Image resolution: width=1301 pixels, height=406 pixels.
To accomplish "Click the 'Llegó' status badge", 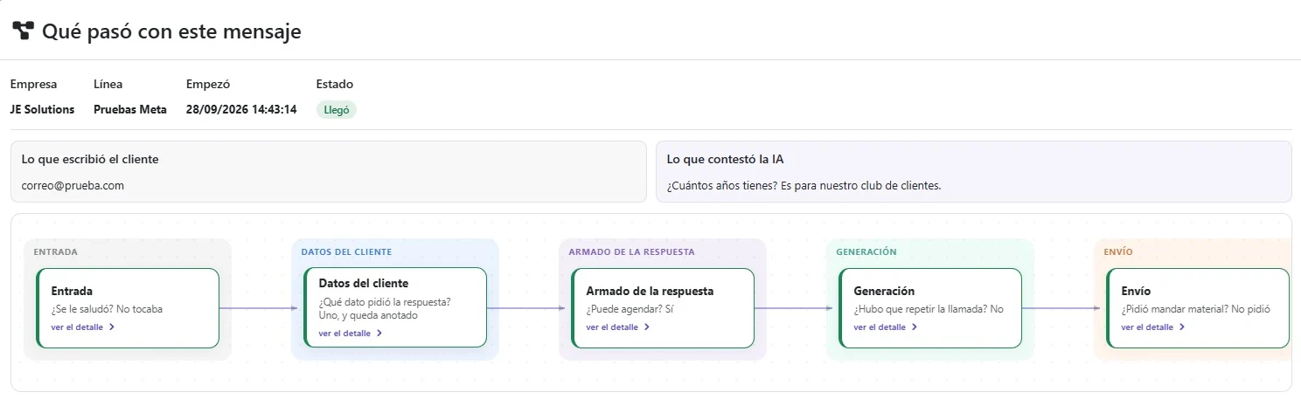I will point(337,110).
